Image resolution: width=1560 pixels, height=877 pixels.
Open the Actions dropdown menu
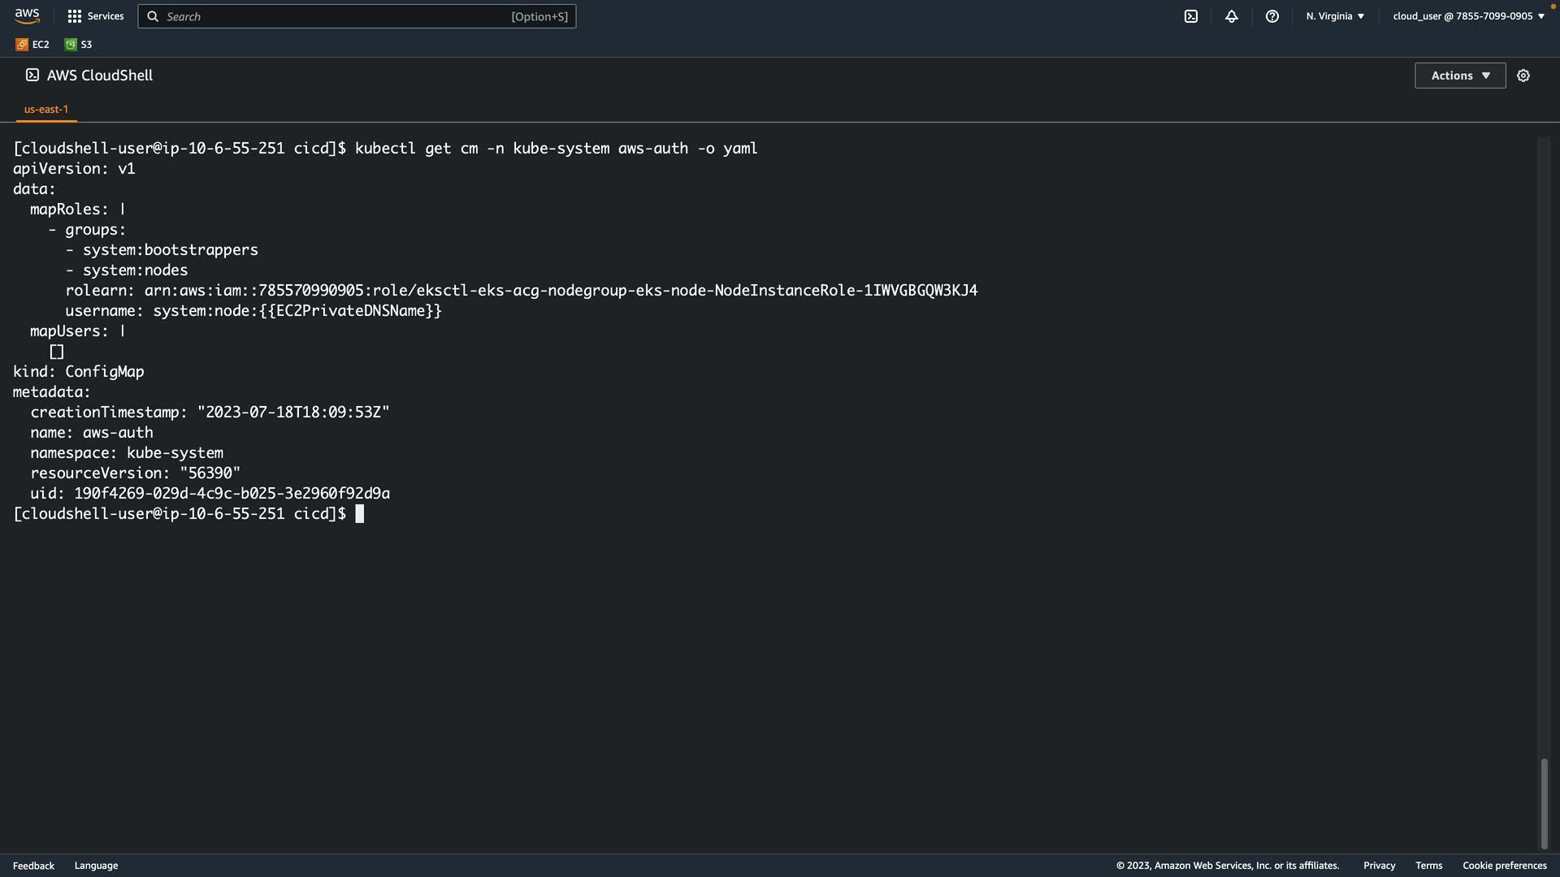click(1460, 76)
